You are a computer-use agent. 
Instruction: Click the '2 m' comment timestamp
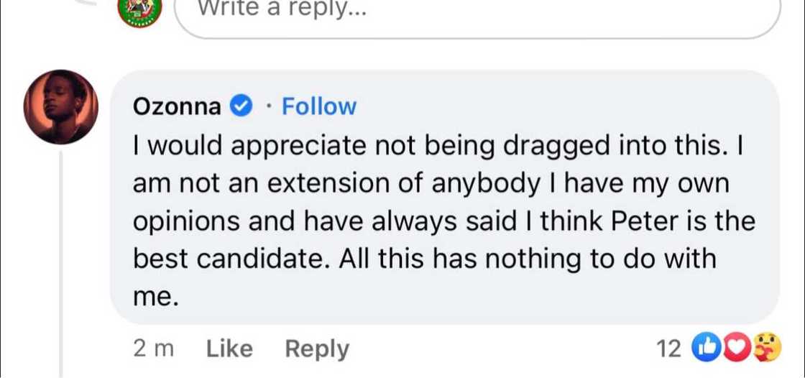(154, 349)
